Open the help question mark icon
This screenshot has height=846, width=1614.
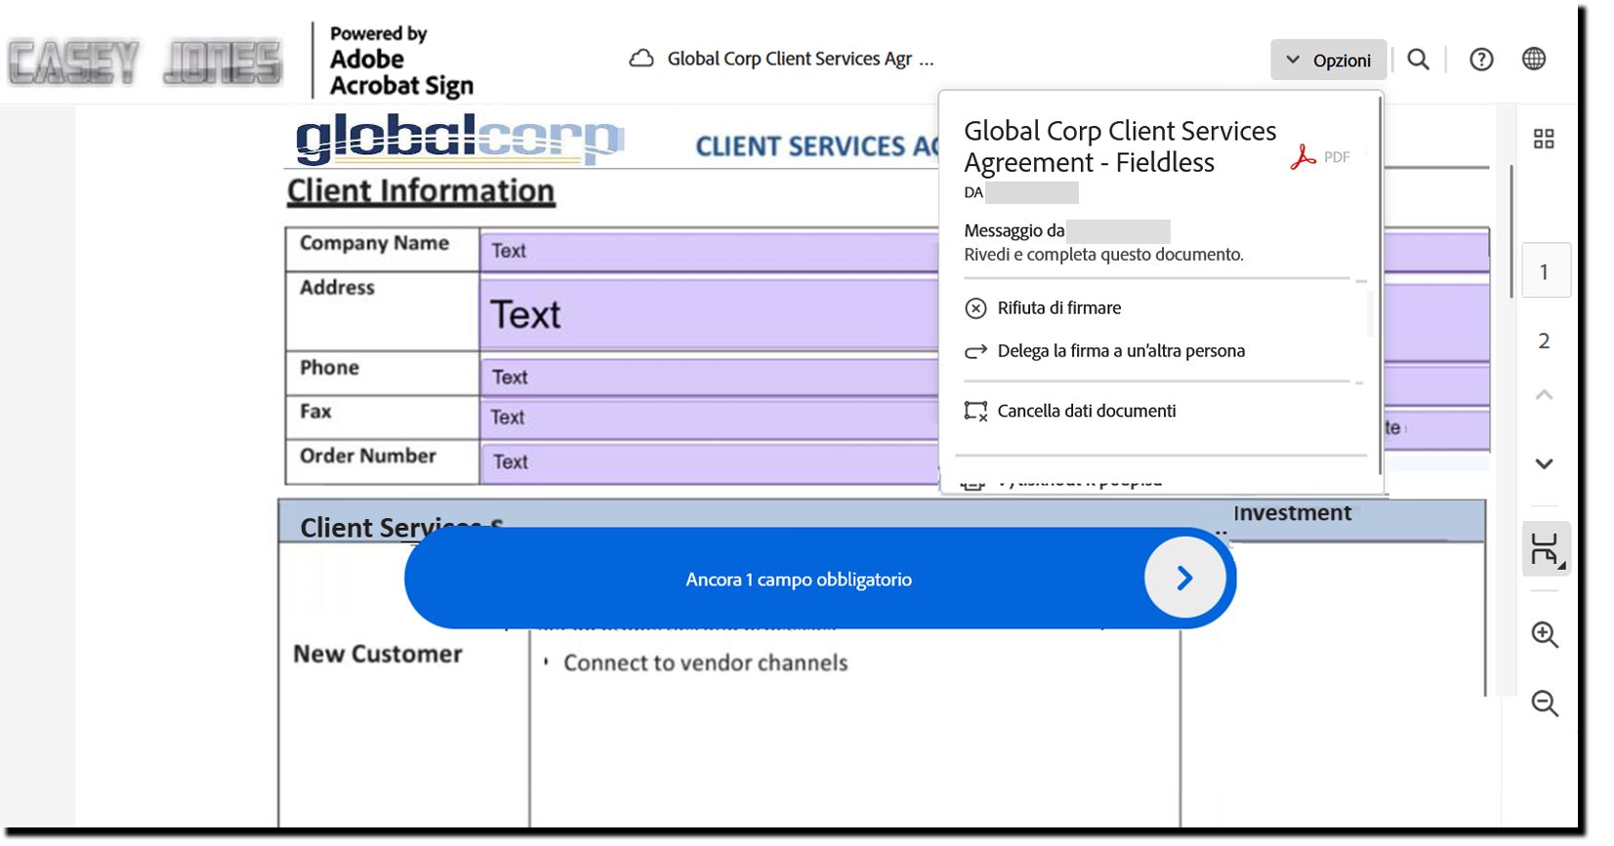(x=1481, y=60)
